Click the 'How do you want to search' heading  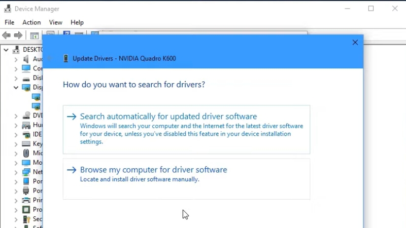point(134,85)
